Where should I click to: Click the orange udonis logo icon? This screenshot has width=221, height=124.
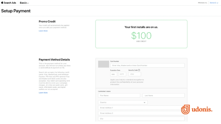pyautogui.click(x=186, y=110)
